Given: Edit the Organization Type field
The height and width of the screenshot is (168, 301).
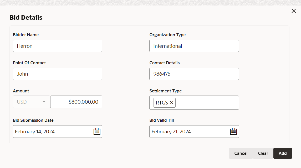Looking at the screenshot, I should coord(194,46).
